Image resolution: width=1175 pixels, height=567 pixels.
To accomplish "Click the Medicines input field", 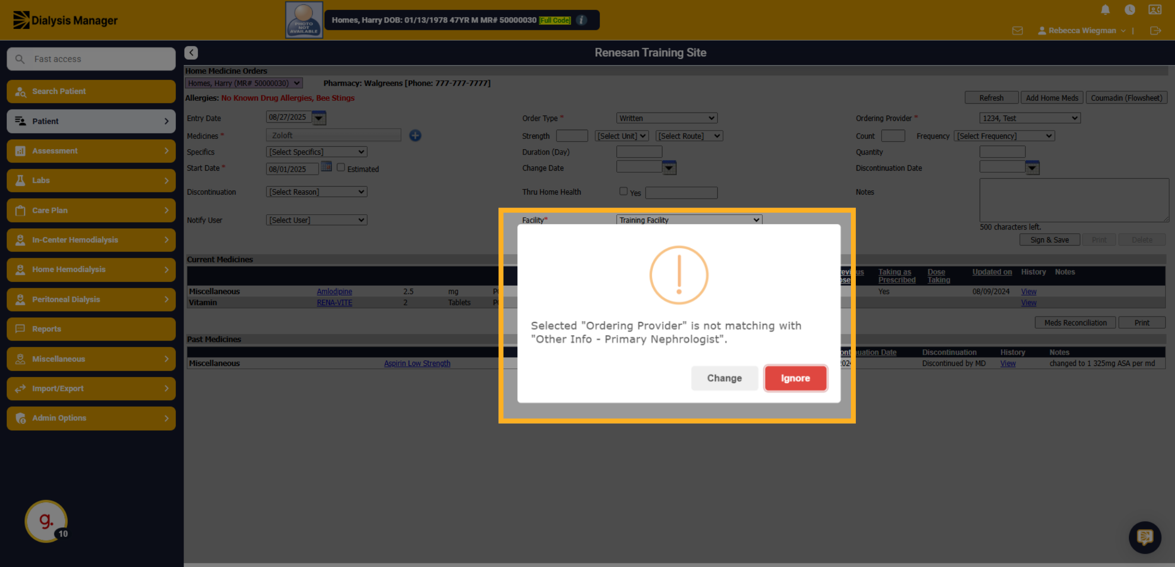I will coord(333,136).
